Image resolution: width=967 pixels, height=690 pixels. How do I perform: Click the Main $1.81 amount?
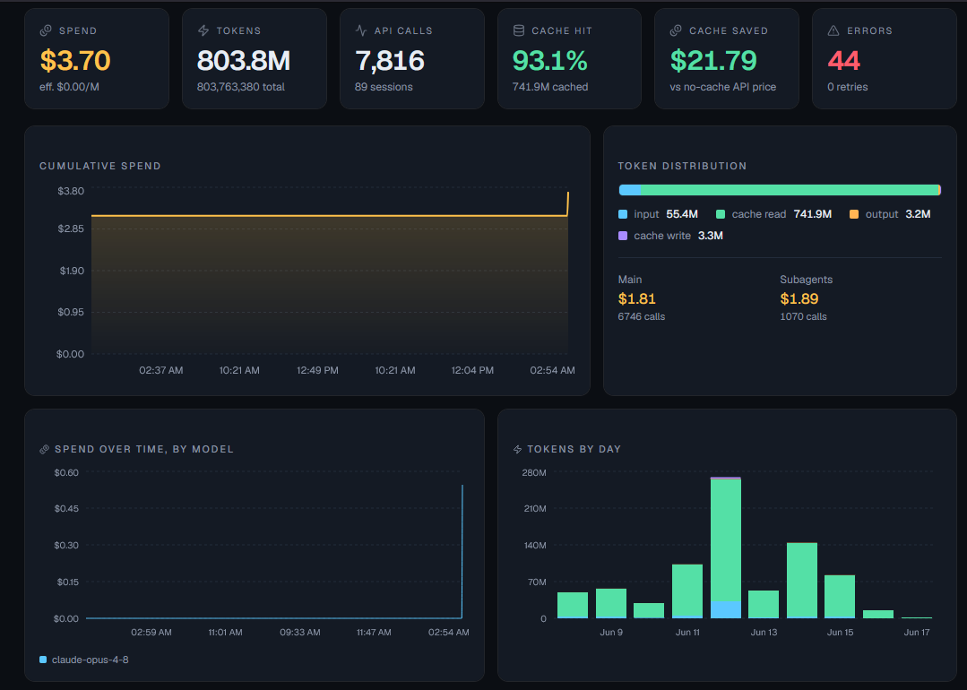point(637,299)
